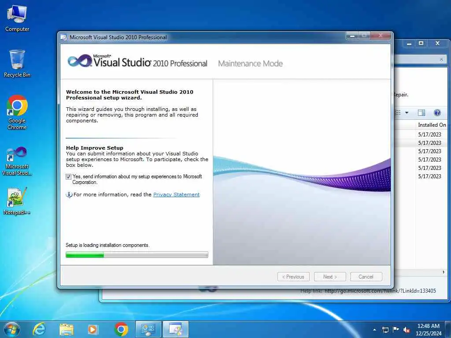
Task: Minimize the background Control Panel window
Action: 409,44
